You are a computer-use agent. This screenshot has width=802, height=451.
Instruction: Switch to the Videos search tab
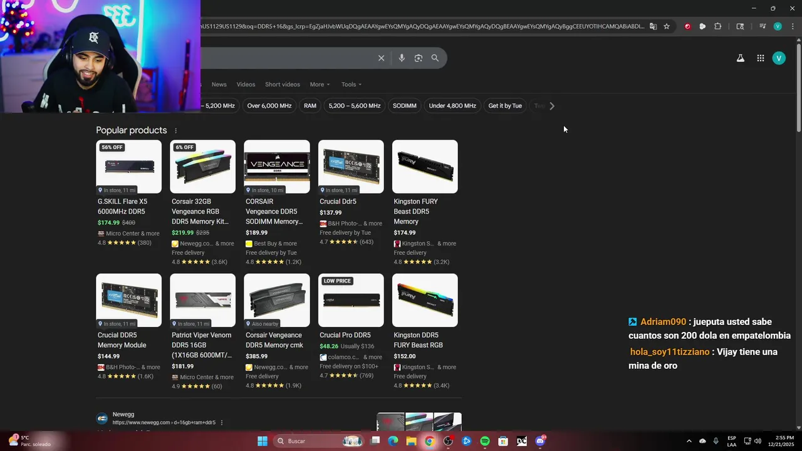coord(246,85)
